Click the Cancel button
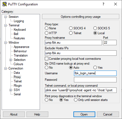122x119 pixels. coord(108,114)
